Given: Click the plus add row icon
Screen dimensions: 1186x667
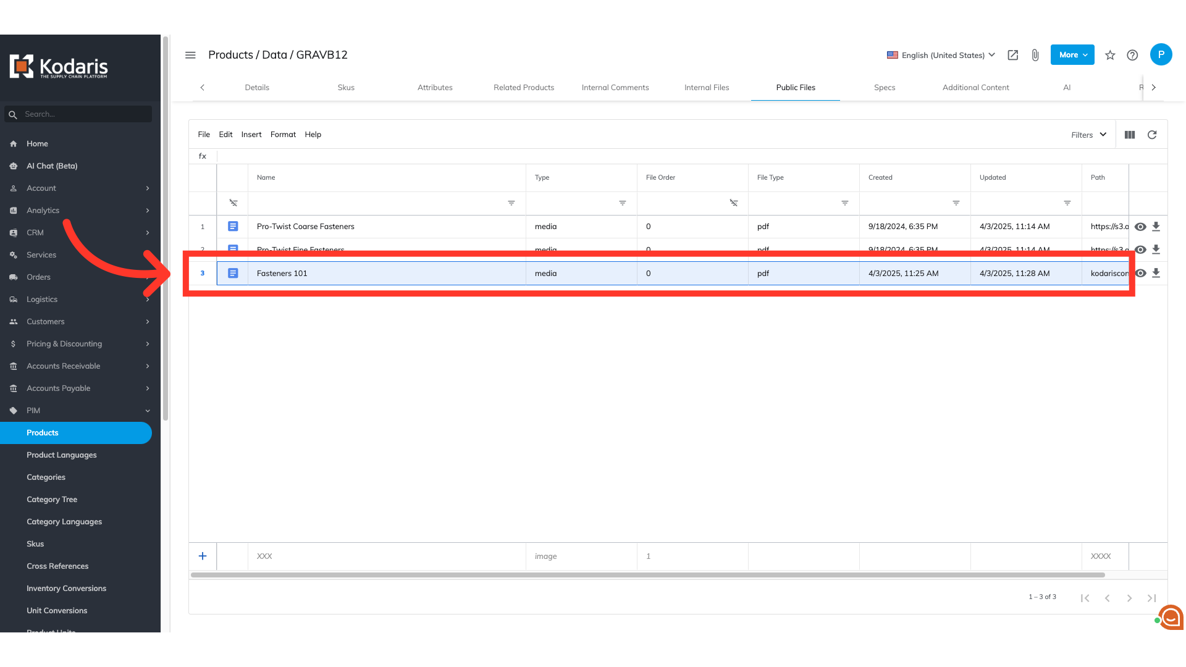Looking at the screenshot, I should (203, 556).
